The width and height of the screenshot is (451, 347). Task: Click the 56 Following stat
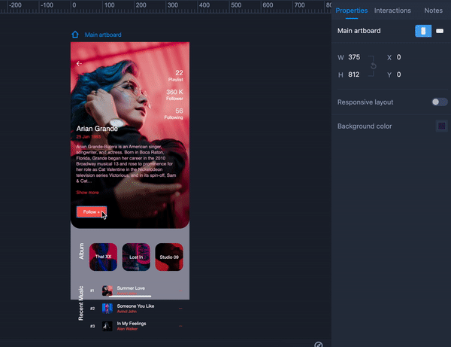point(174,114)
